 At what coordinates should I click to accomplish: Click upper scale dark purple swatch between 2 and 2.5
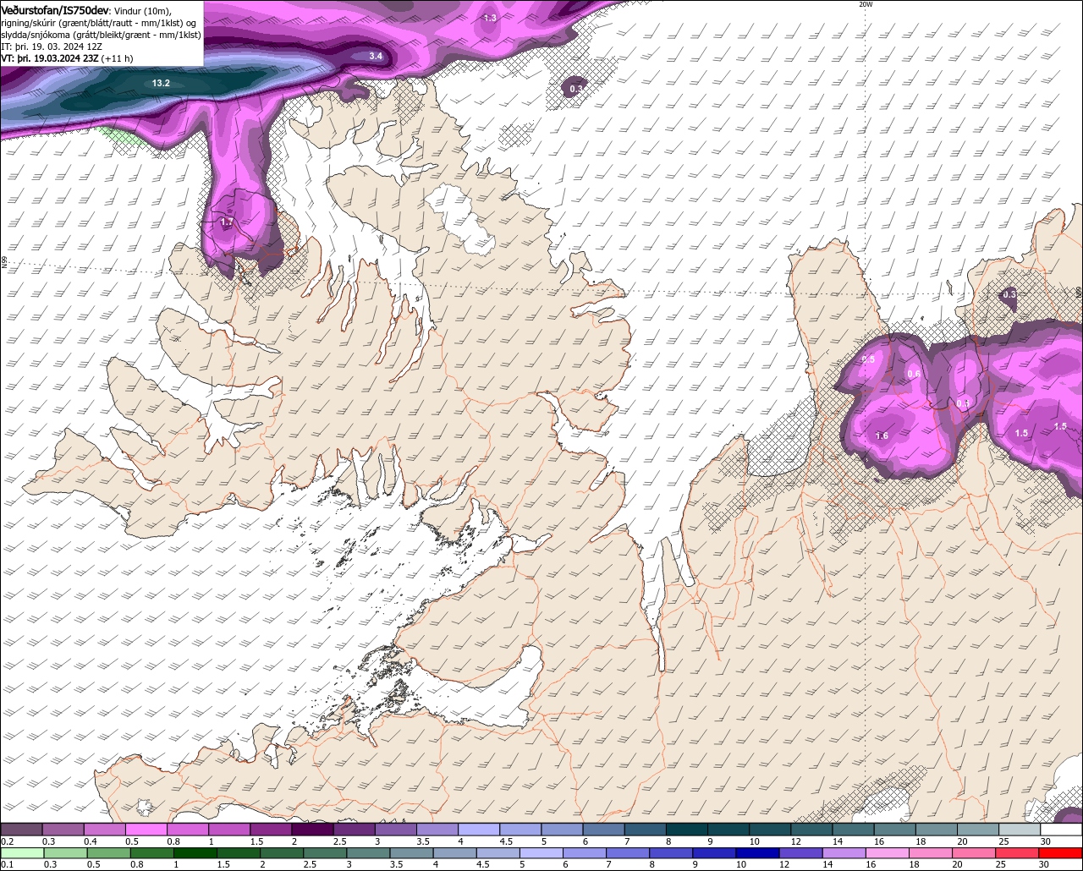point(312,830)
